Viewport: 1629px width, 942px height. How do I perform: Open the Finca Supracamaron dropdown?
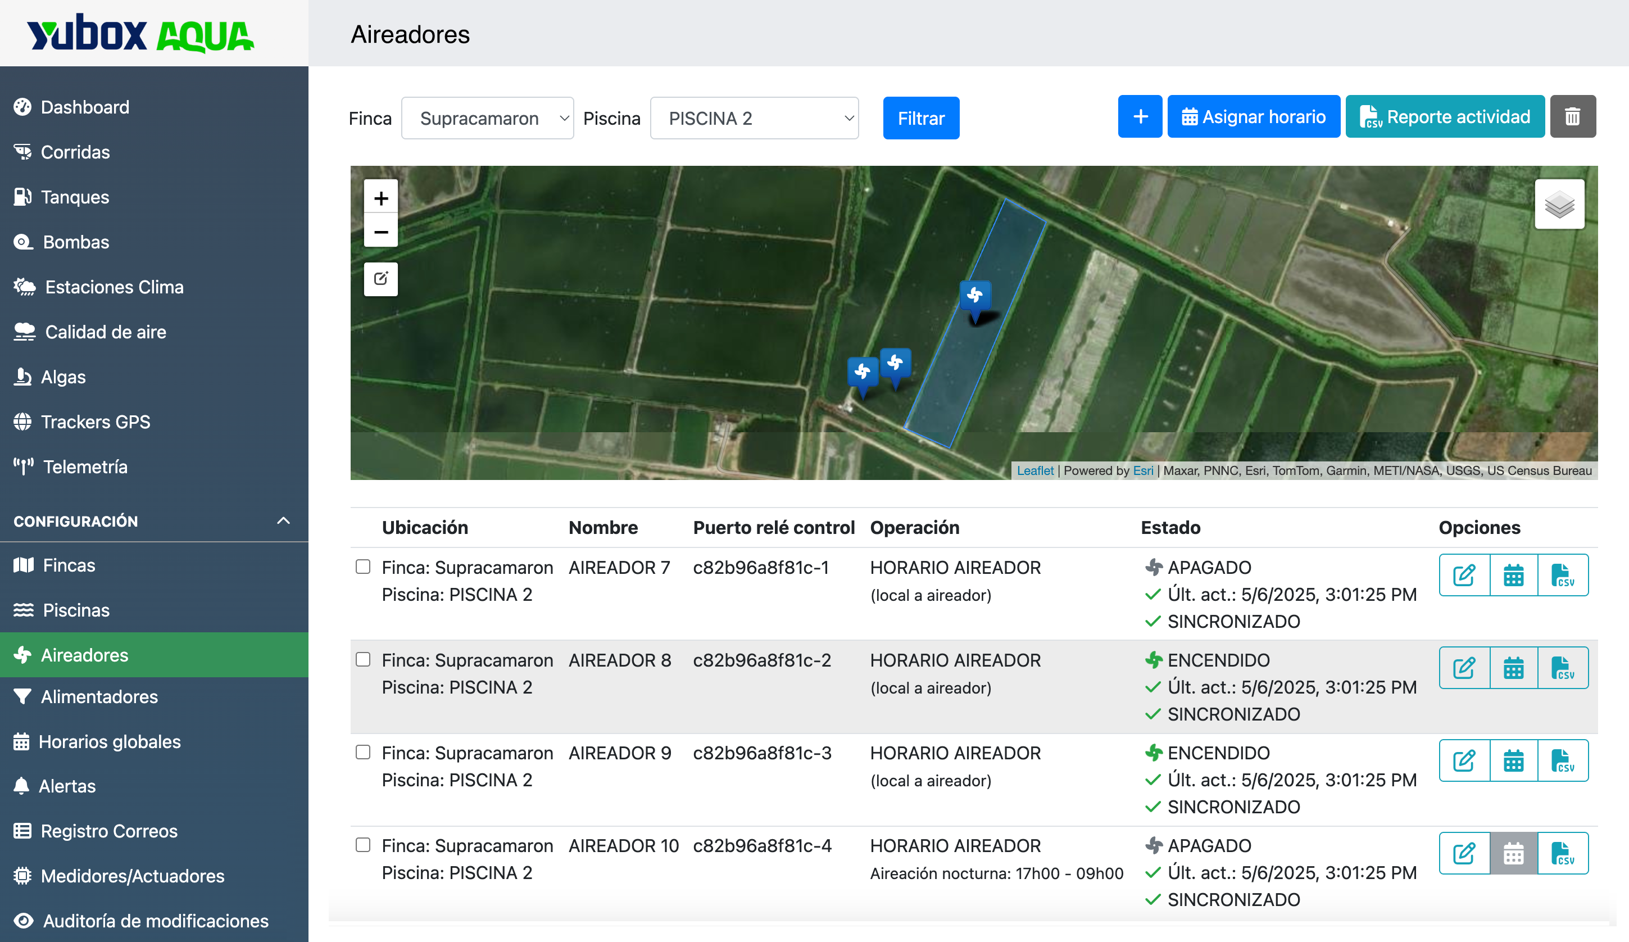(487, 119)
